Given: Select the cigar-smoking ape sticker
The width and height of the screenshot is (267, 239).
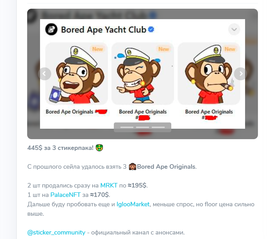Looking at the screenshot, I should click(x=209, y=73).
